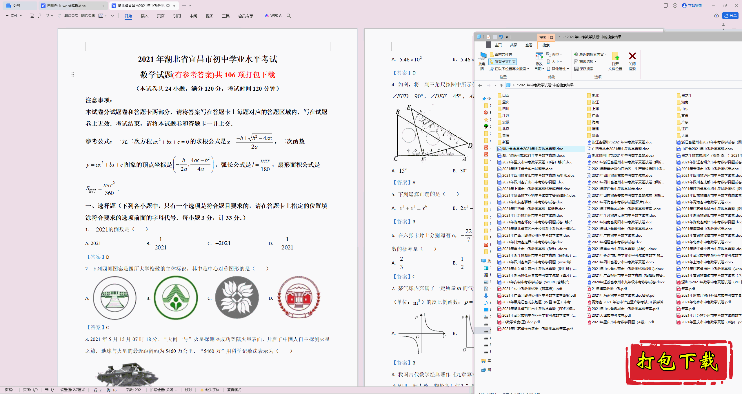742x394 pixels.
Task: Click the display icon on the active document tab
Action: click(168, 6)
